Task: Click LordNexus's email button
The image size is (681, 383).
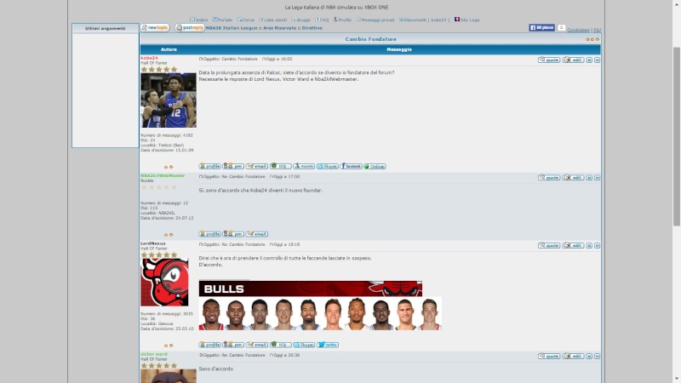Action: [257, 345]
